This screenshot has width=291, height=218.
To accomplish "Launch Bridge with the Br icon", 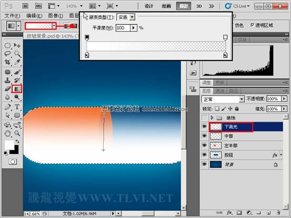I will (25, 6).
